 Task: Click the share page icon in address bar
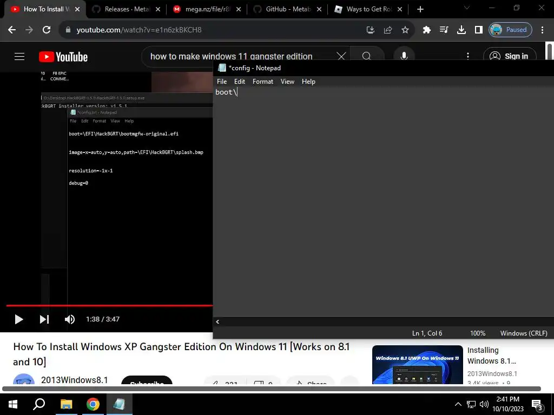pyautogui.click(x=387, y=30)
